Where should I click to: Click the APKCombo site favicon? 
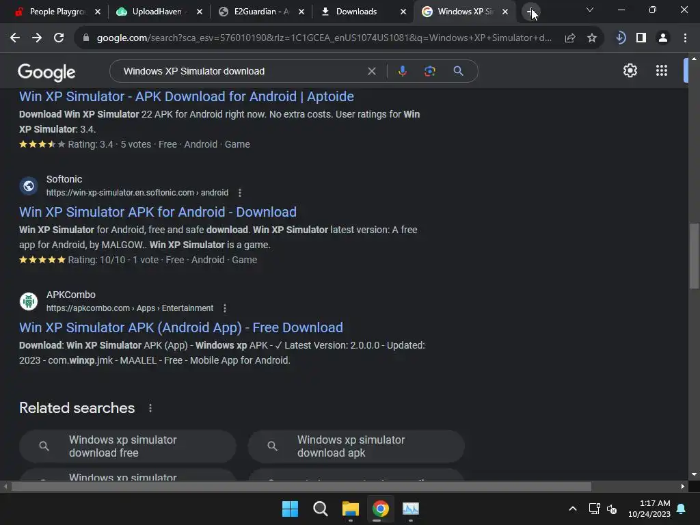(29, 301)
